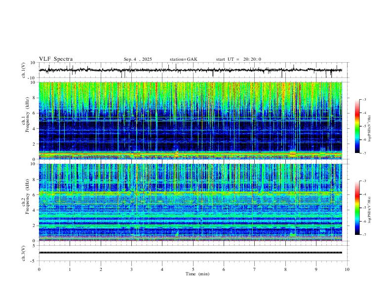Viewport: 391px width, 302px height.
Task: Click time axis tick label "5"
Action: coord(193,269)
